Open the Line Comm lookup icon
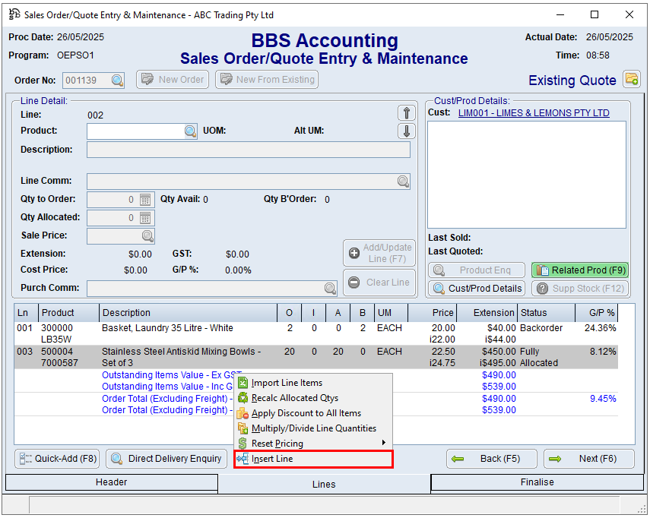The image size is (650, 518). (403, 182)
